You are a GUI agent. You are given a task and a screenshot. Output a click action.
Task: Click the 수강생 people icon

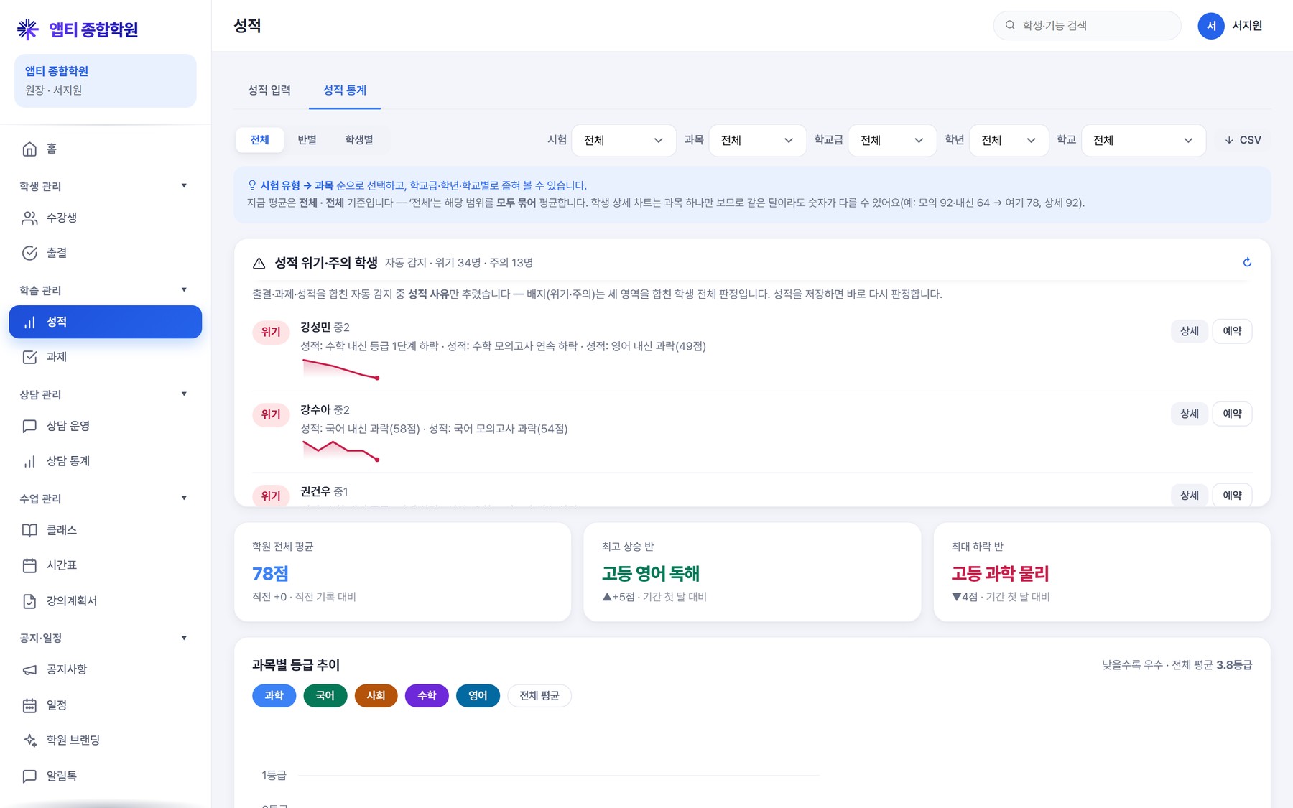point(29,218)
